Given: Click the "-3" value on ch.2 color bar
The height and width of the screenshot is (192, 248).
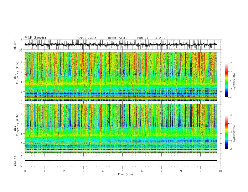Looking at the screenshot, I should pos(231,115).
